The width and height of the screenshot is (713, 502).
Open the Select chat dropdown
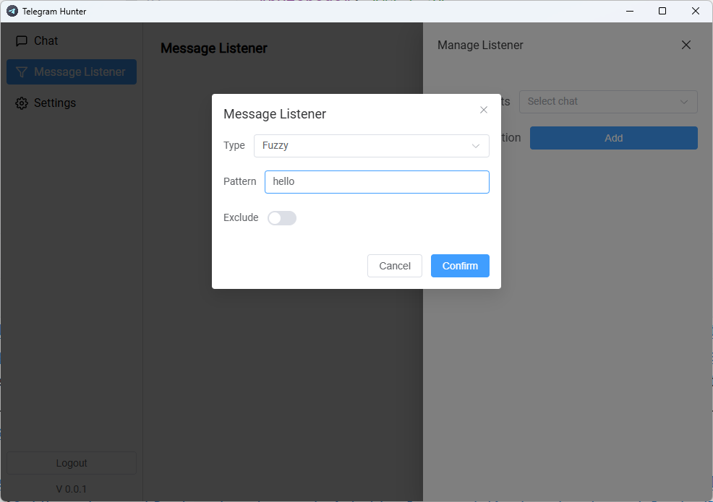608,101
